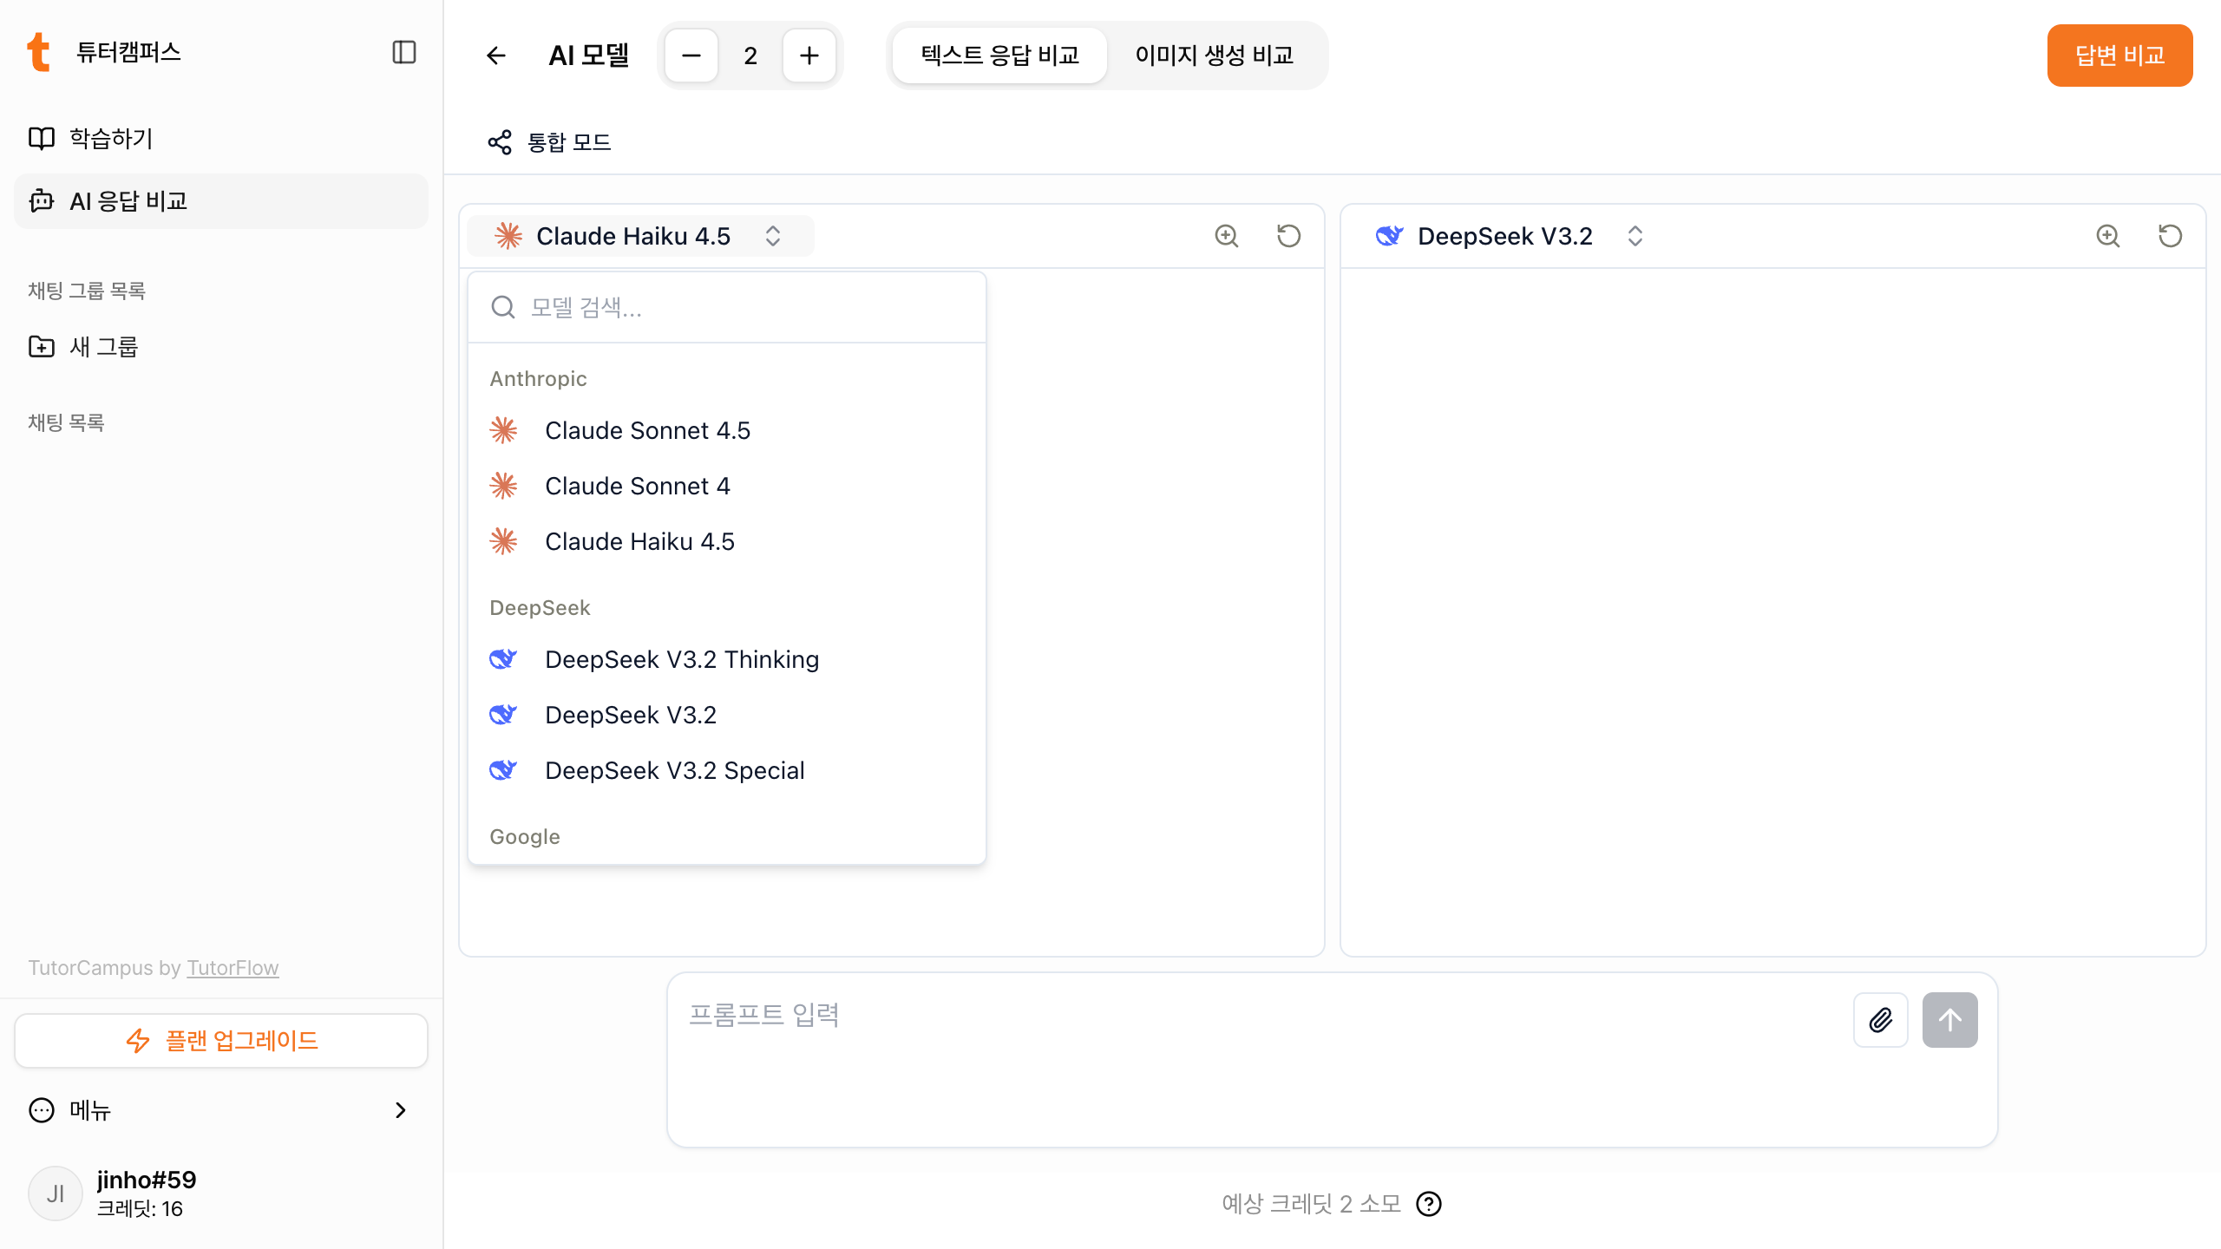This screenshot has width=2221, height=1249.
Task: Open DeepSeek V3.2 model selector dropdown
Action: [1510, 236]
